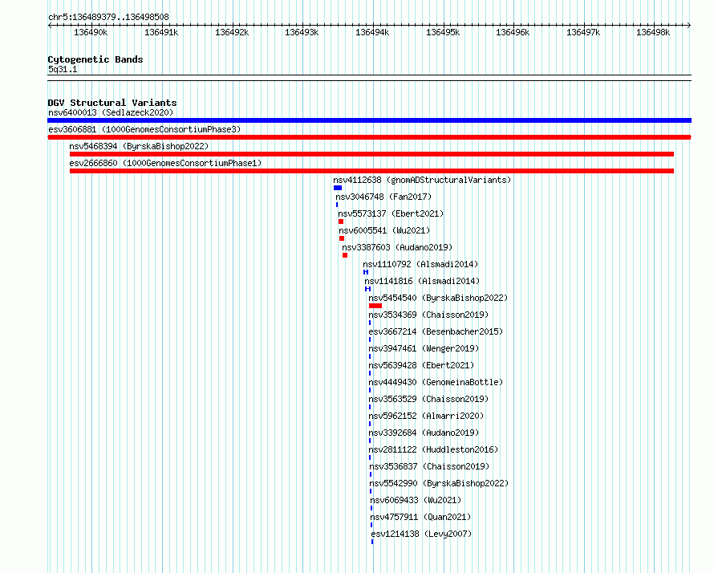This screenshot has width=714, height=573.
Task: Click the DGV Structural Variants track title
Action: 112,103
